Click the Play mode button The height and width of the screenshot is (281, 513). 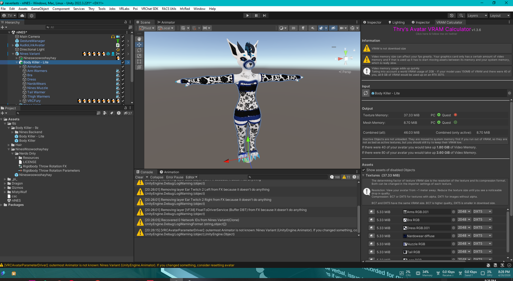click(247, 15)
